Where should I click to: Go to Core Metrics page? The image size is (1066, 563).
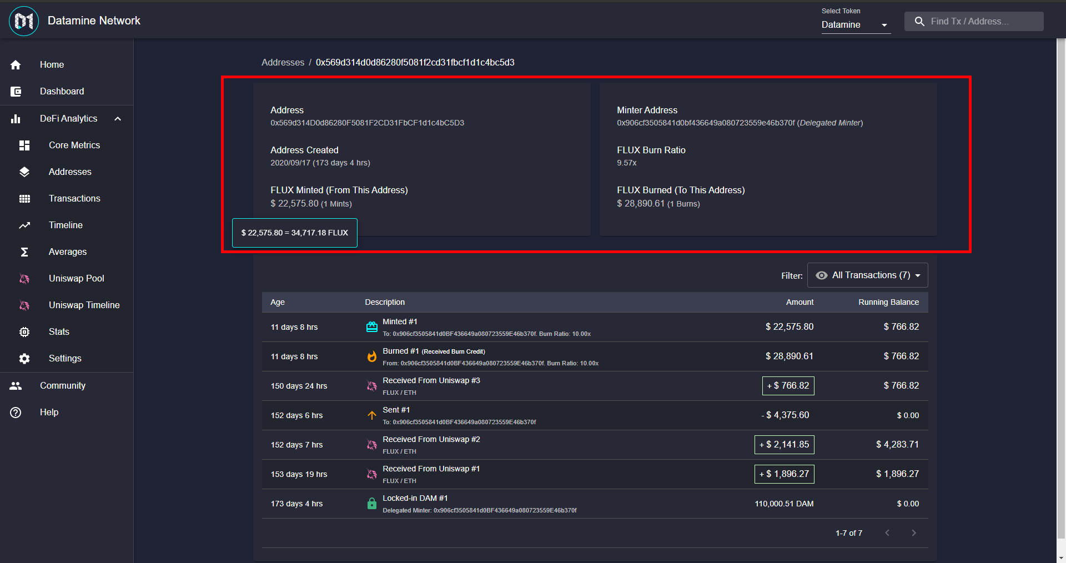tap(67, 145)
